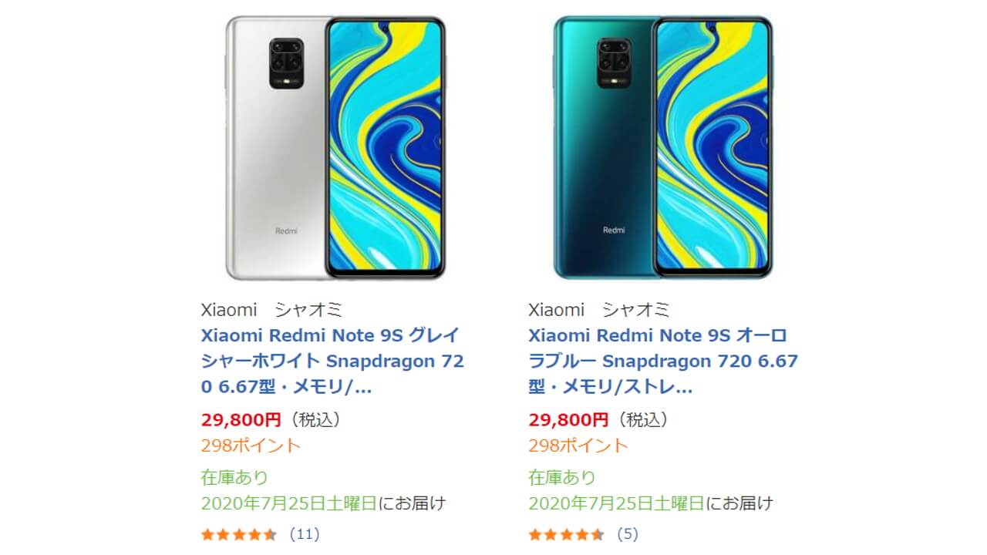This screenshot has height=555, width=987.
Task: Open the (11) review count link
Action: click(x=304, y=534)
